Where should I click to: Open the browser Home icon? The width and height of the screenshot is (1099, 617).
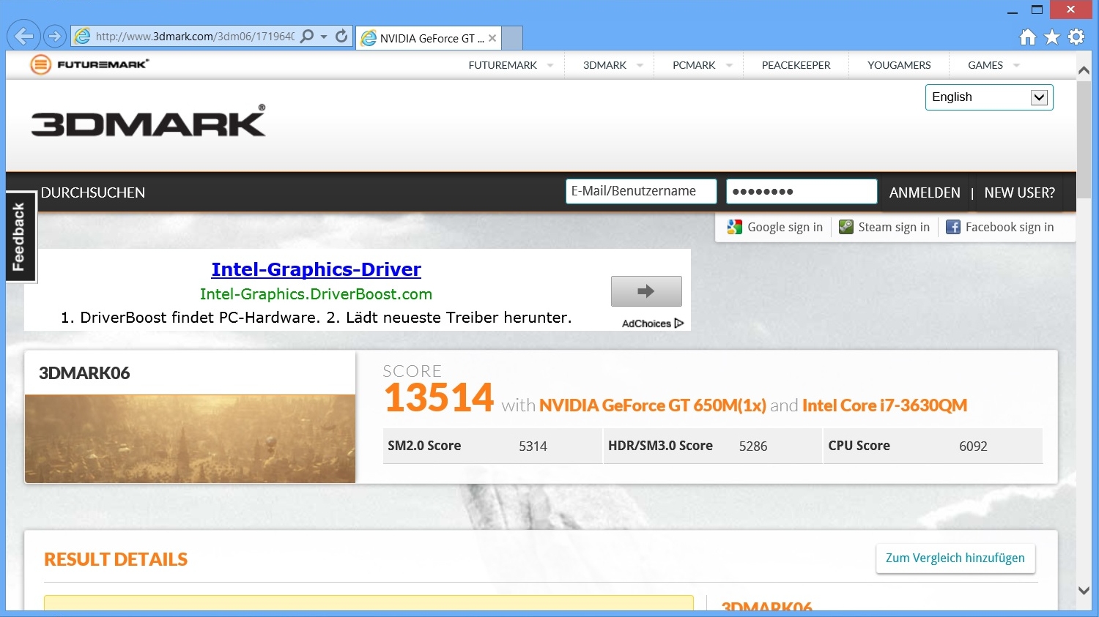pyautogui.click(x=1028, y=37)
